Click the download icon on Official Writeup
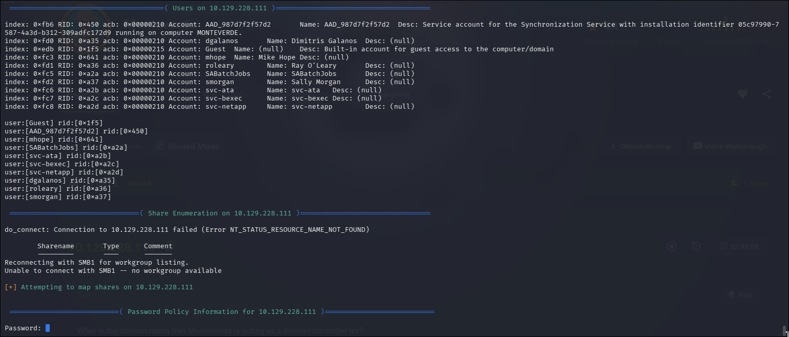 613,146
